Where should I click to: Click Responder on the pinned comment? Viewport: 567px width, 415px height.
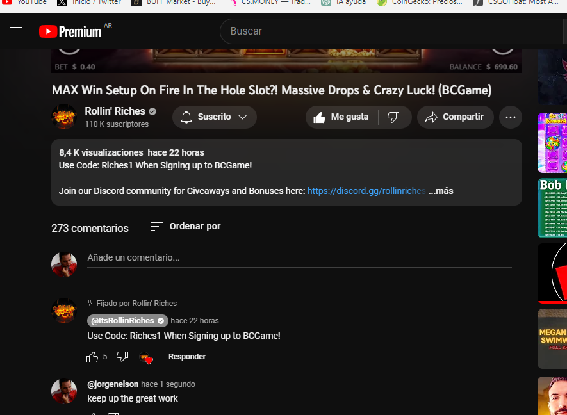[187, 357]
